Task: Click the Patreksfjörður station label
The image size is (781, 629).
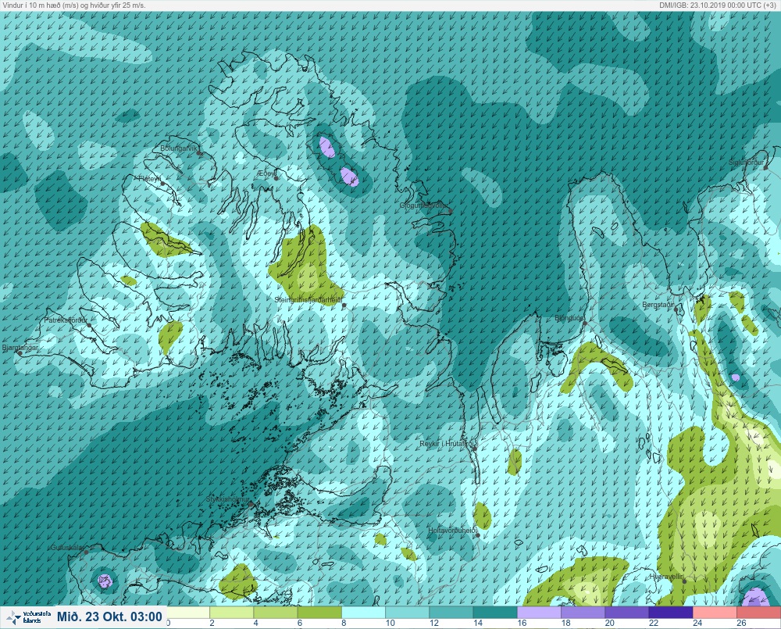Action: coord(66,320)
